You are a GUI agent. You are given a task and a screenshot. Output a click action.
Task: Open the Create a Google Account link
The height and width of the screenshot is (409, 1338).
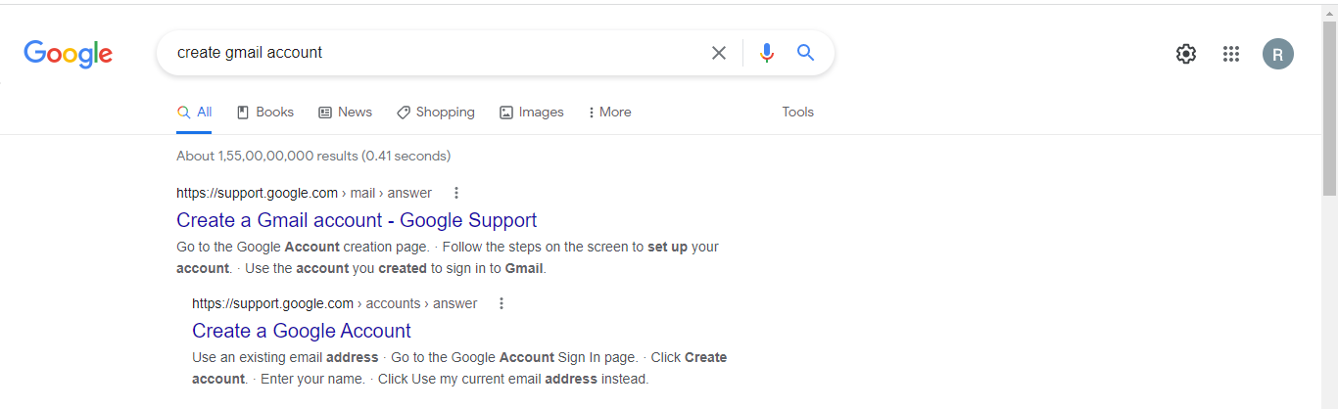[x=302, y=331]
